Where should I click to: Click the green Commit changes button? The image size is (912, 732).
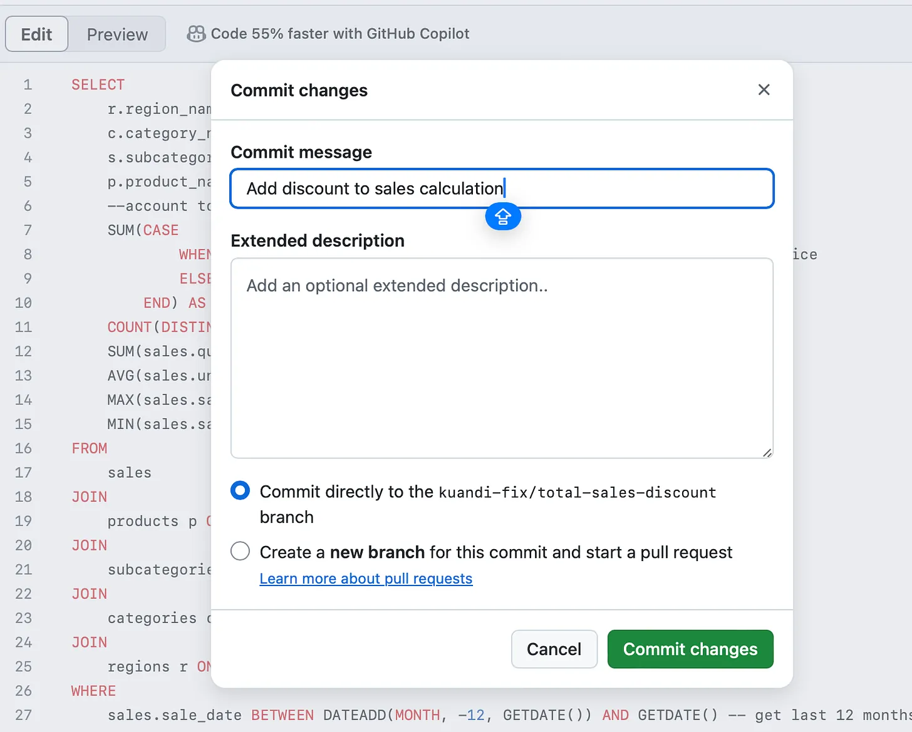(x=690, y=649)
